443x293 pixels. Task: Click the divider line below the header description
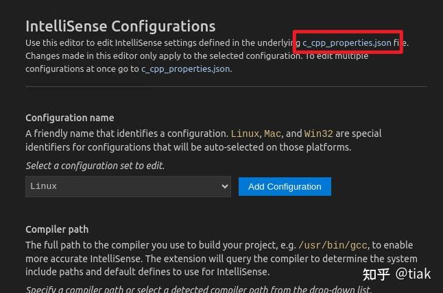pyautogui.click(x=226, y=87)
